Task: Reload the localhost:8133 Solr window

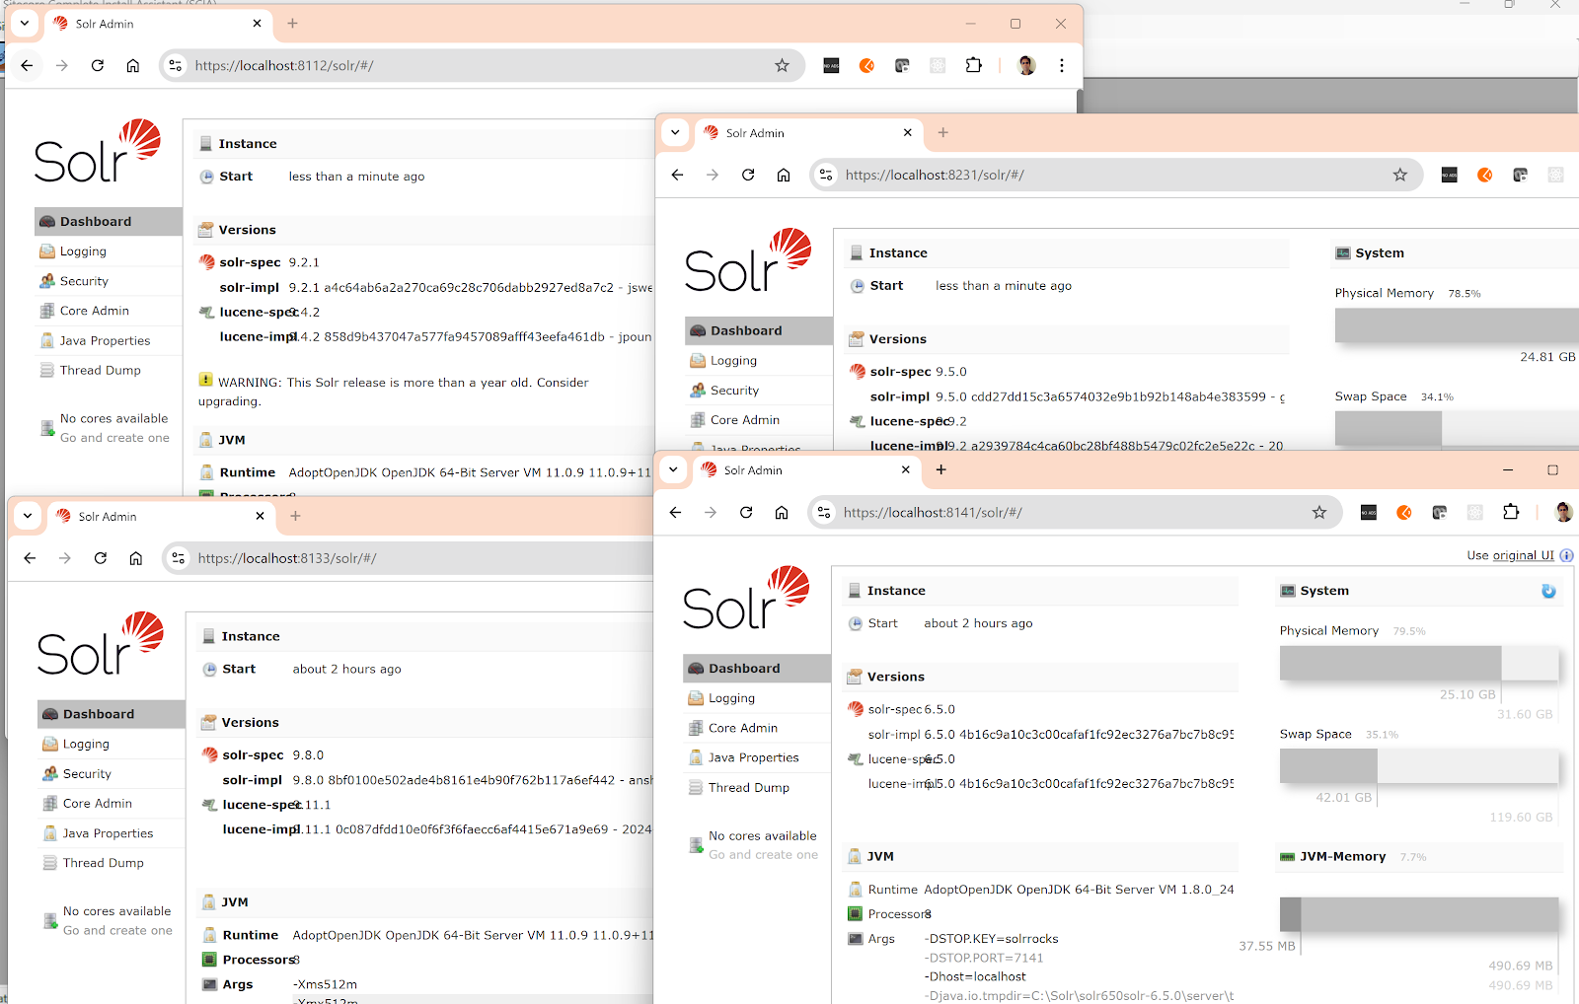Action: (101, 558)
